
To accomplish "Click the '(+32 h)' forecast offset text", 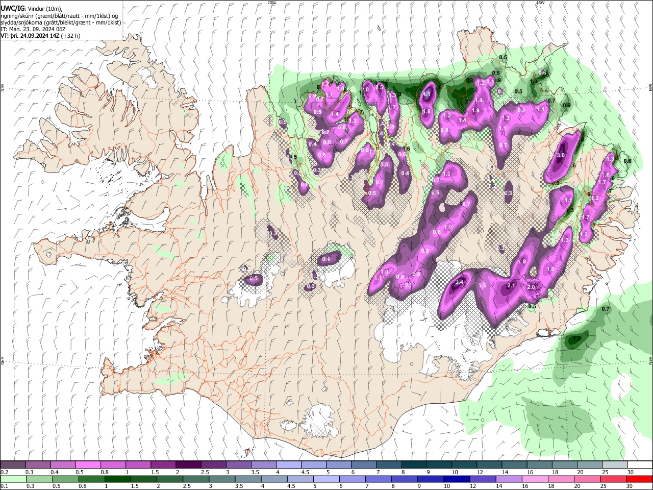I will pyautogui.click(x=70, y=36).
